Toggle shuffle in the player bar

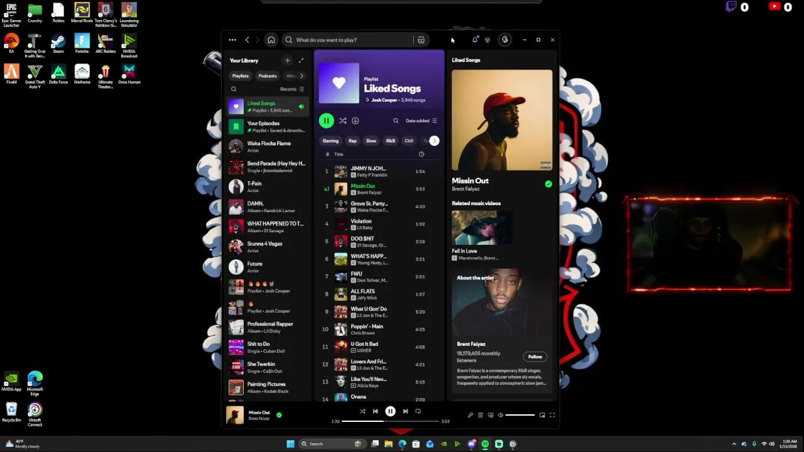(362, 412)
